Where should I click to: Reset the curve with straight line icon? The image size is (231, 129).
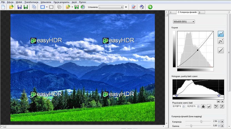click(x=221, y=50)
